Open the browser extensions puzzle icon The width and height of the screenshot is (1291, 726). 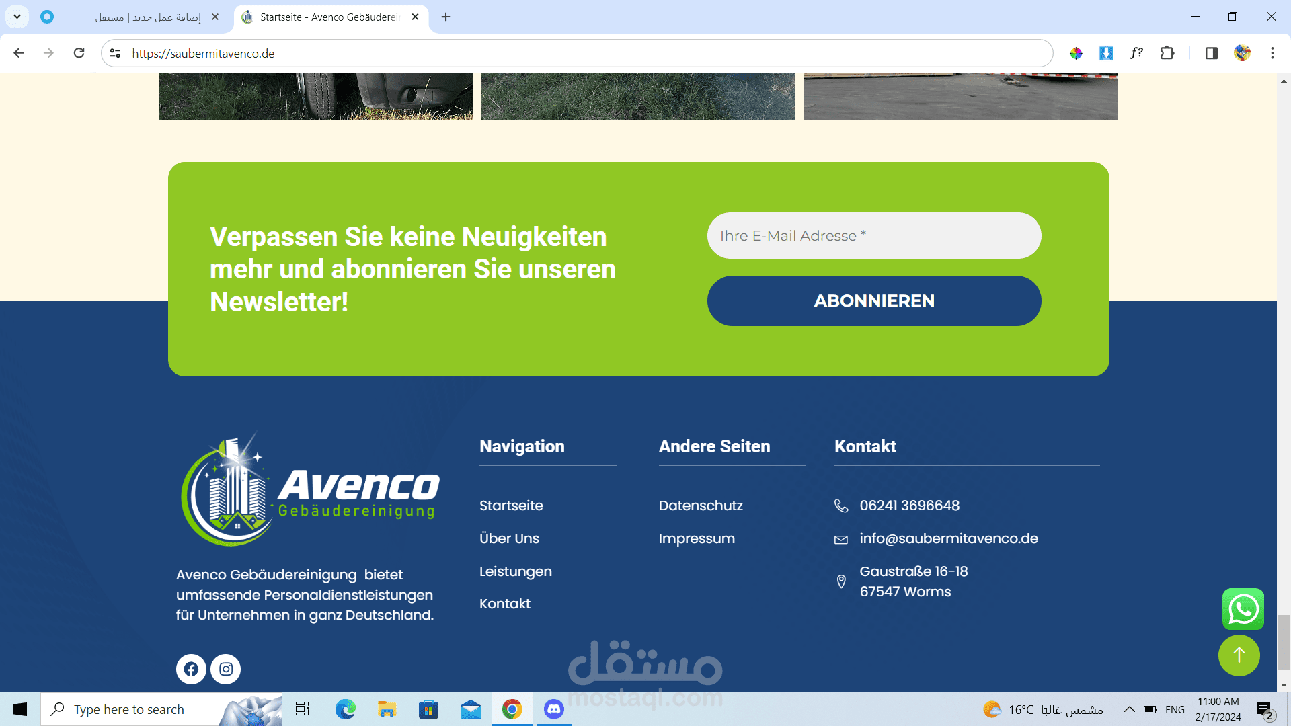[1167, 53]
